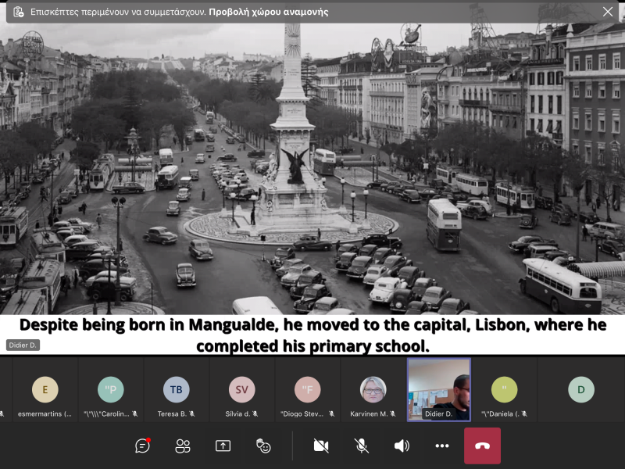
Task: Open the waiting room view link
Action: pos(268,13)
